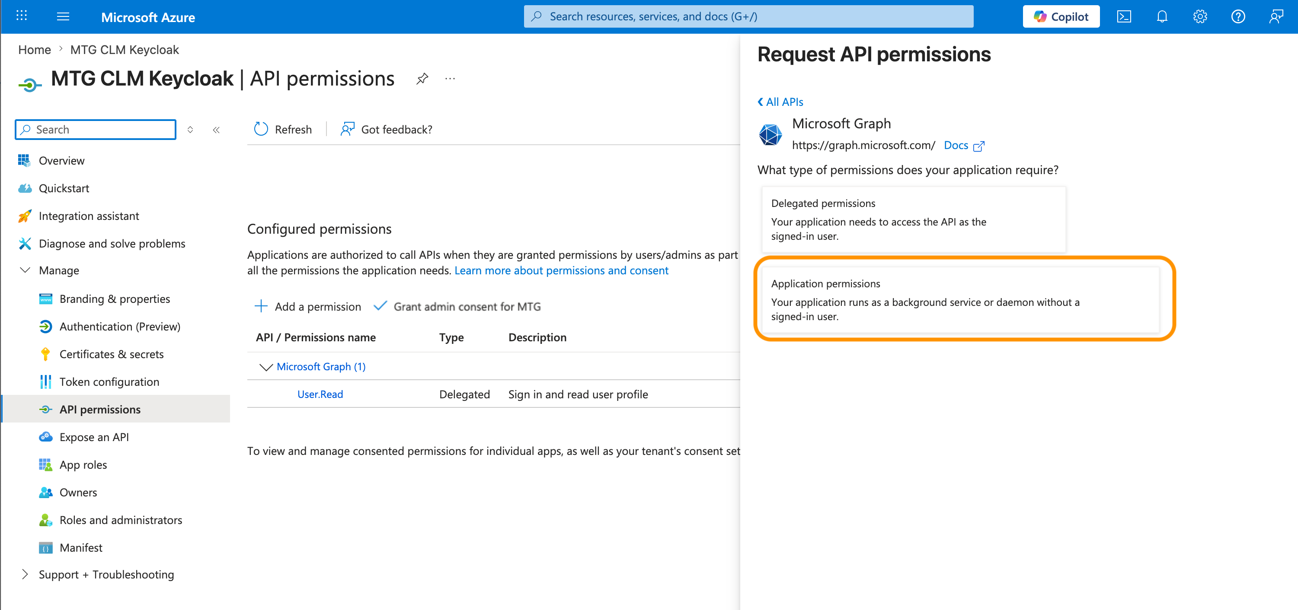Collapse the Microsoft Graph (1) permissions group

click(x=265, y=367)
